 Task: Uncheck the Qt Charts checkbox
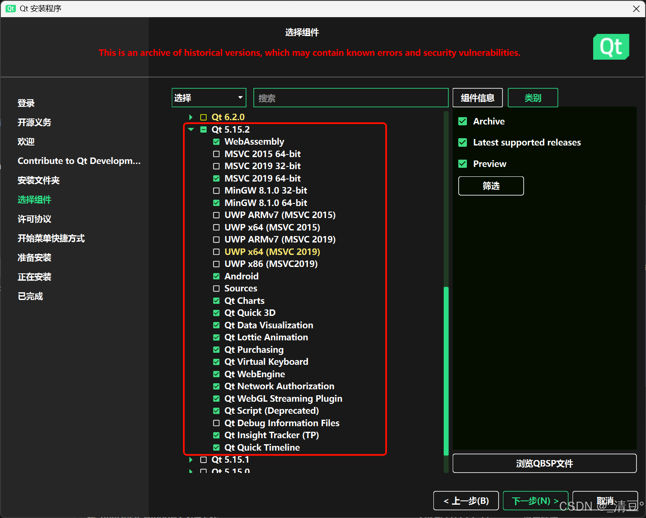[216, 301]
